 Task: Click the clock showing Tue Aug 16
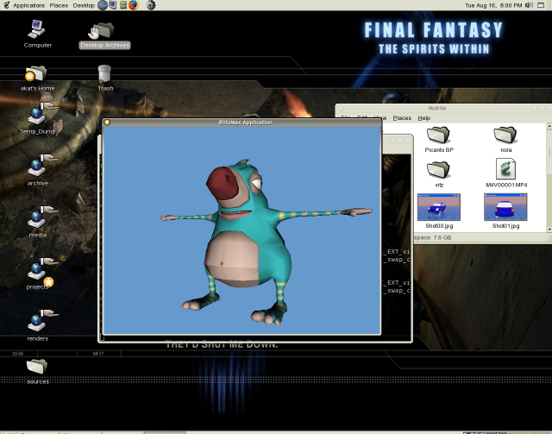pyautogui.click(x=493, y=5)
